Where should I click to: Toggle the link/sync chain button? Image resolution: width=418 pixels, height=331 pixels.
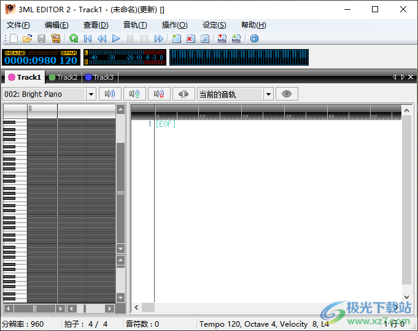click(x=184, y=94)
